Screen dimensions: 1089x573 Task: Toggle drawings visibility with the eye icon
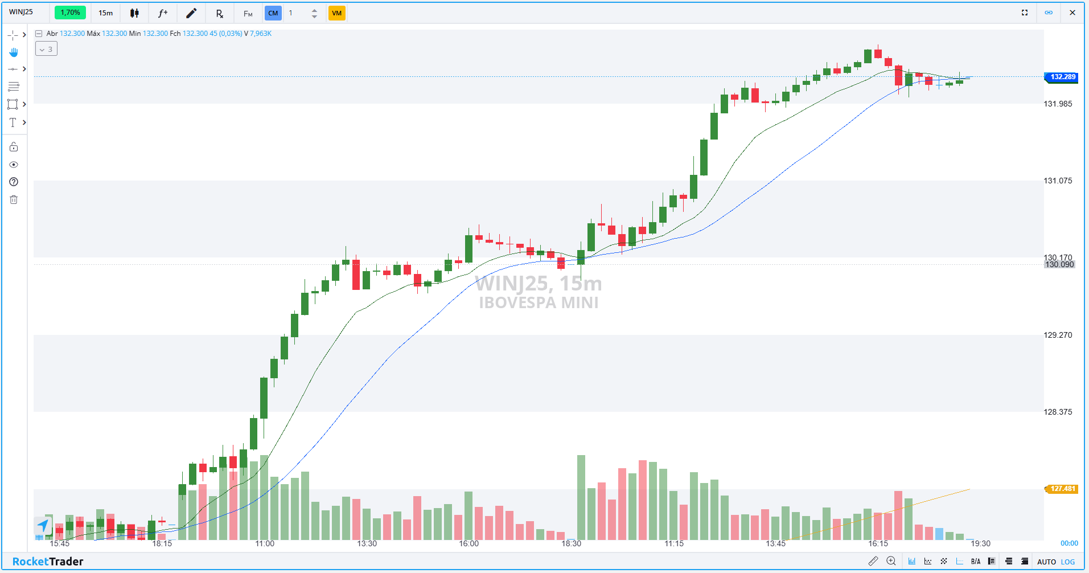pos(14,165)
